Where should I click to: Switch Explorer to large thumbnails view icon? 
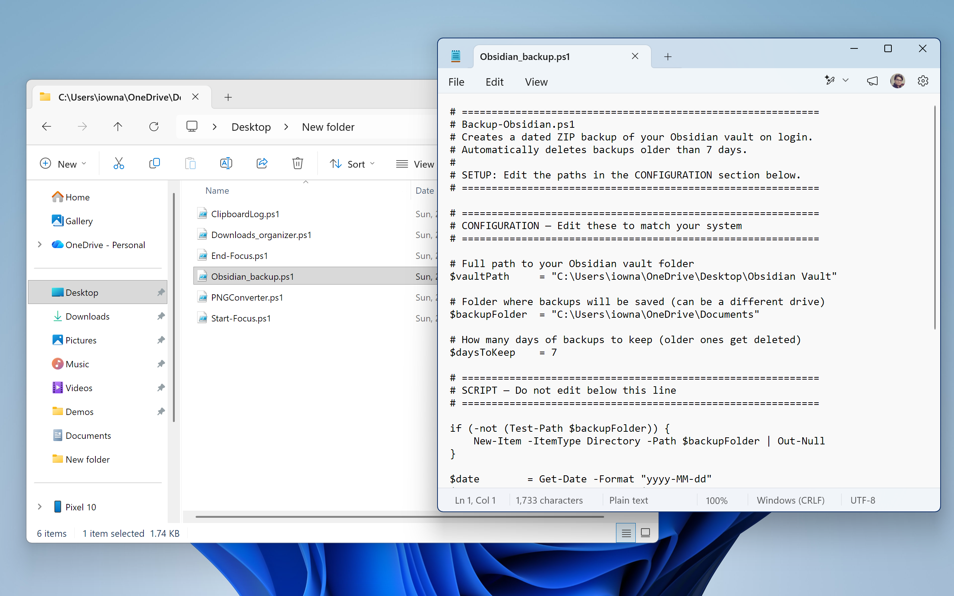645,533
